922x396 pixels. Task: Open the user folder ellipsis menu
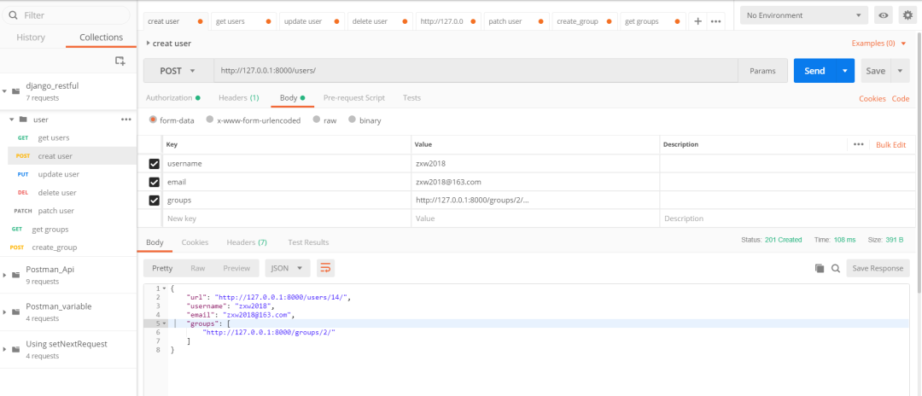click(125, 119)
